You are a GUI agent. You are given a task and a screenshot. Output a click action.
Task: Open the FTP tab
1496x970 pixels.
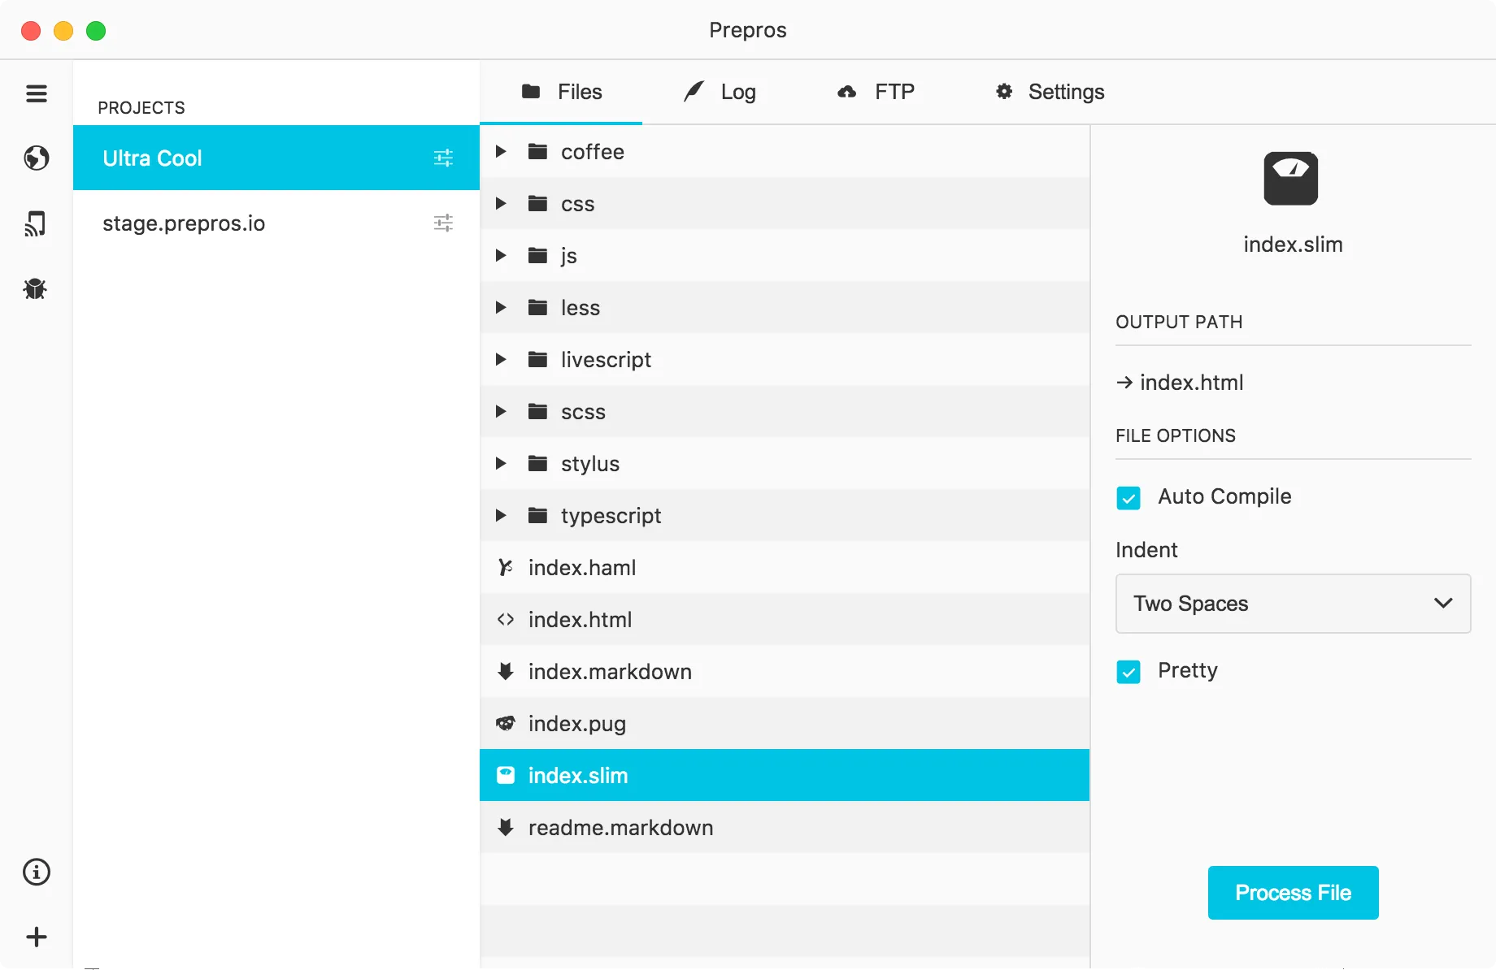click(x=876, y=92)
